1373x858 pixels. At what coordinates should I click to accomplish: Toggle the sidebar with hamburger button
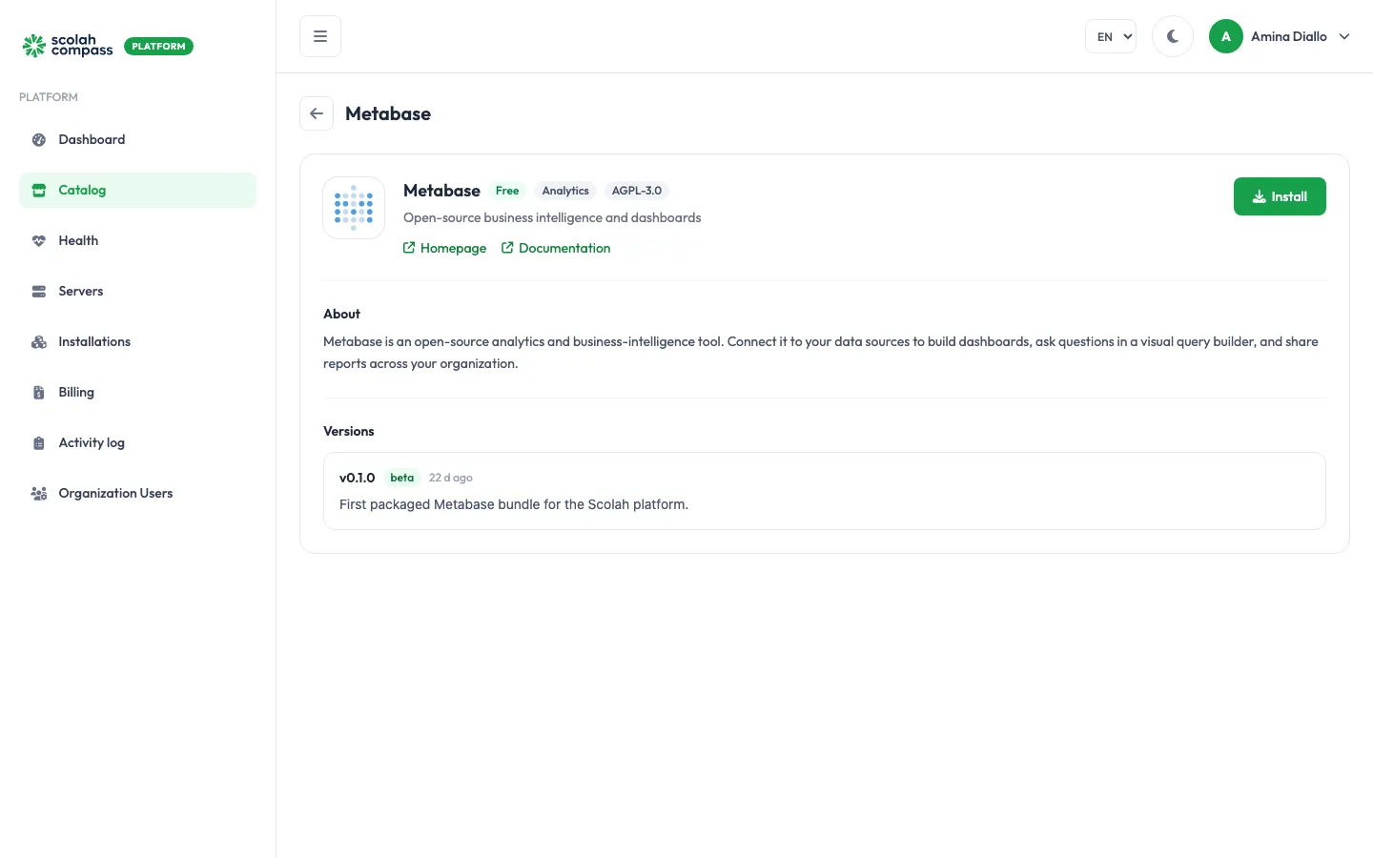click(320, 36)
